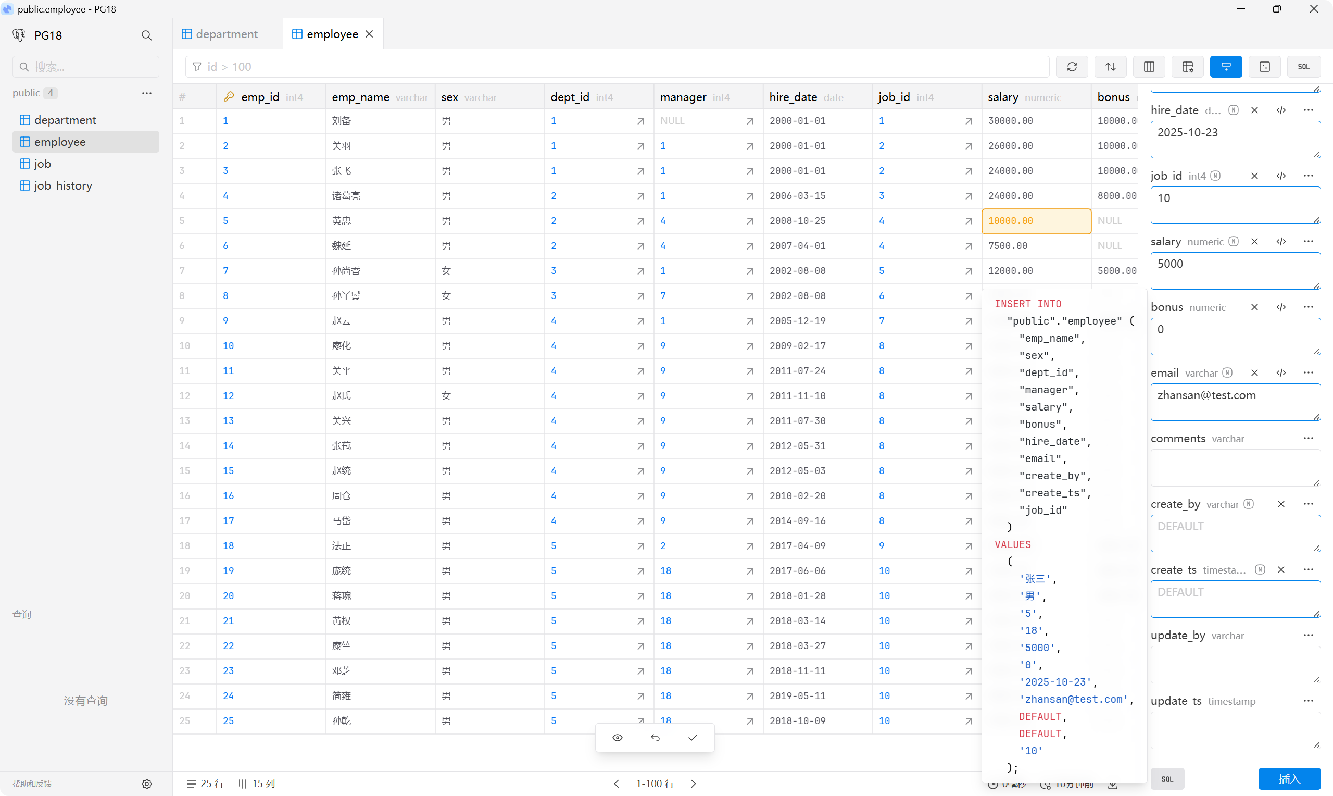Go to next page of rows
Viewport: 1333px width, 796px height.
click(694, 783)
